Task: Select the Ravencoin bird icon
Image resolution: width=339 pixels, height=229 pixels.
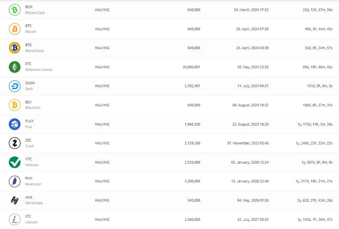Action: coord(14,181)
